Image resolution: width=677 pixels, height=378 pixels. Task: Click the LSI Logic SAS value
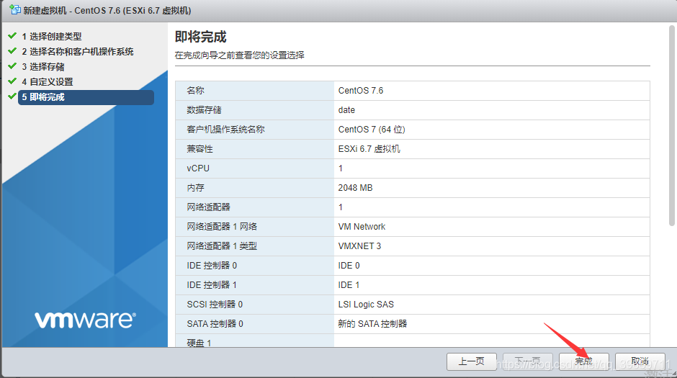point(366,305)
